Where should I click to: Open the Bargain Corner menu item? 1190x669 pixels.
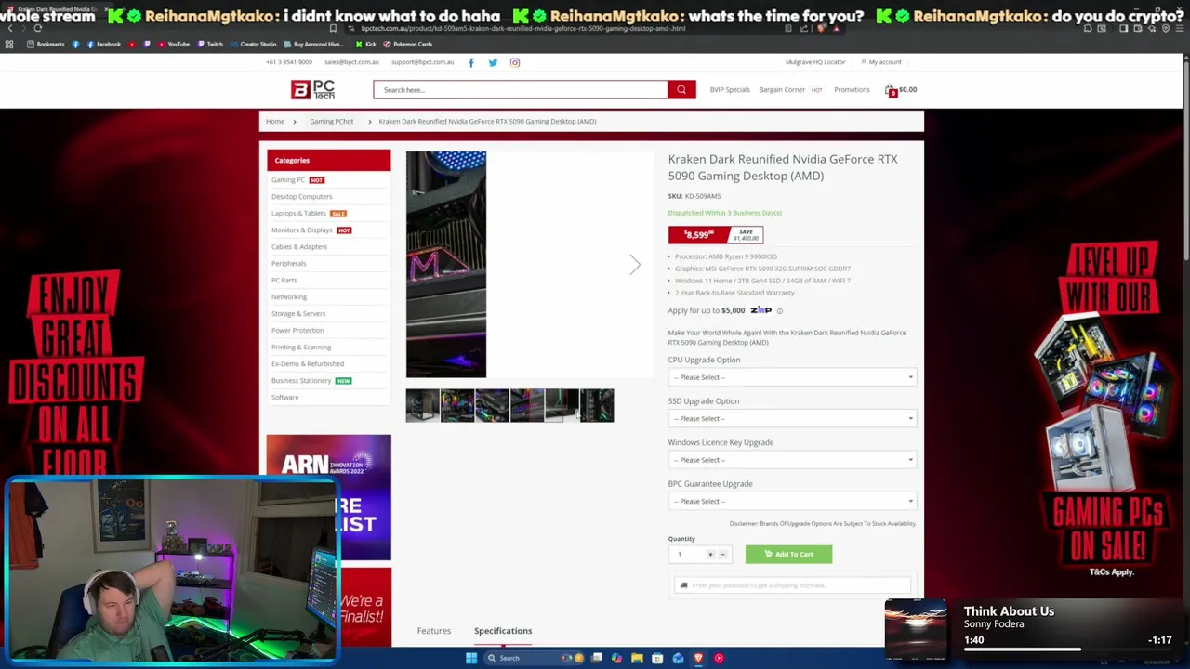click(782, 90)
